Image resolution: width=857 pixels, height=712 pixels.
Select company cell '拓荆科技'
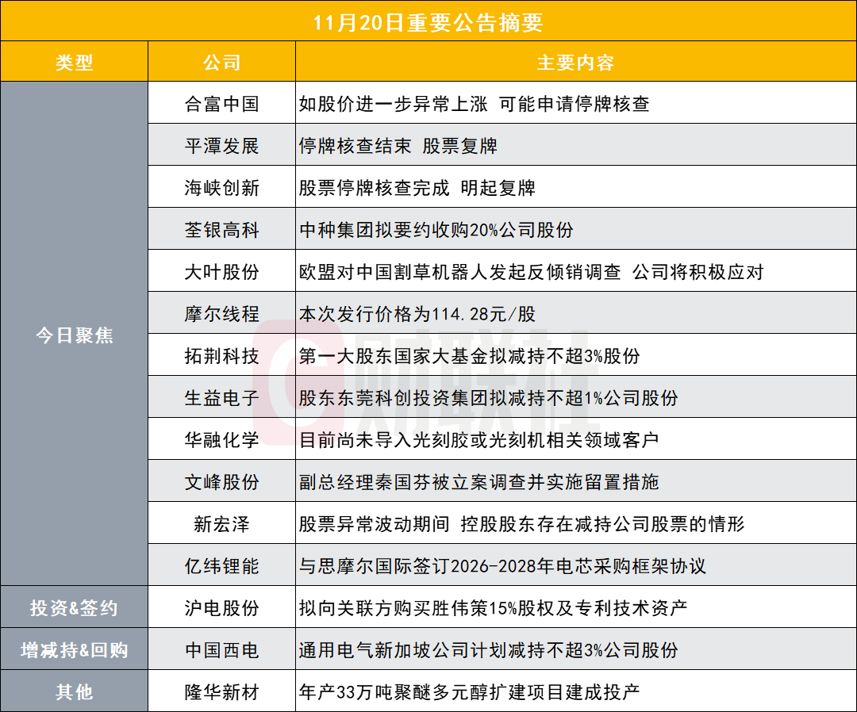[x=222, y=355]
